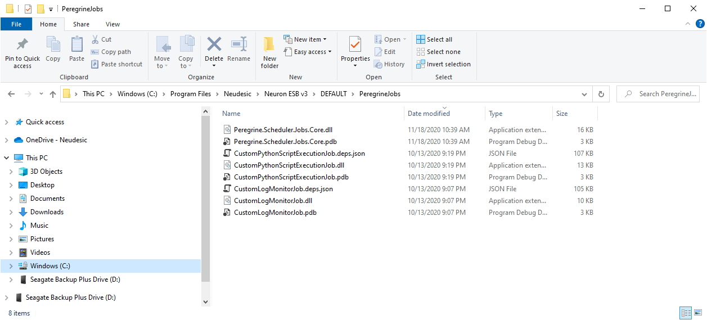Click the Help question mark icon
707x320 pixels.
[x=700, y=24]
